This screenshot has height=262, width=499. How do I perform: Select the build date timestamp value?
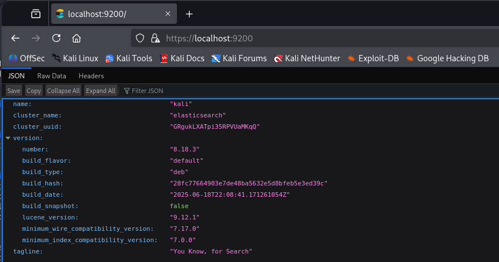[230, 195]
